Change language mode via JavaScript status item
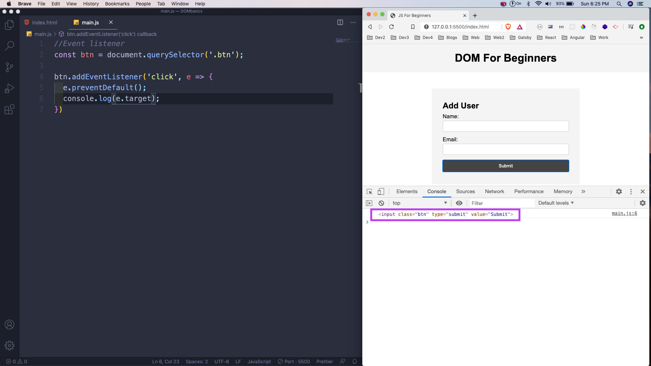This screenshot has width=651, height=366. click(x=259, y=362)
